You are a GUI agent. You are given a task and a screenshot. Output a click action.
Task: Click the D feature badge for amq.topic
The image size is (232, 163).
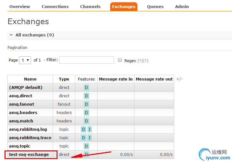[86, 146]
